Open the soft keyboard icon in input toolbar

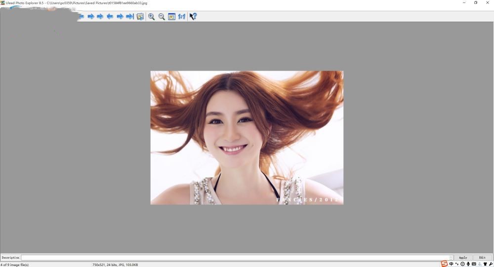click(x=474, y=264)
